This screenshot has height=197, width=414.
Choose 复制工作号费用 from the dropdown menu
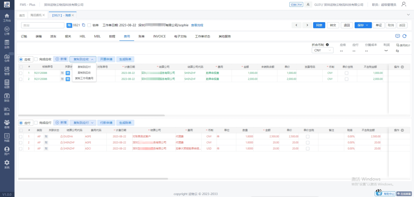tap(84, 78)
